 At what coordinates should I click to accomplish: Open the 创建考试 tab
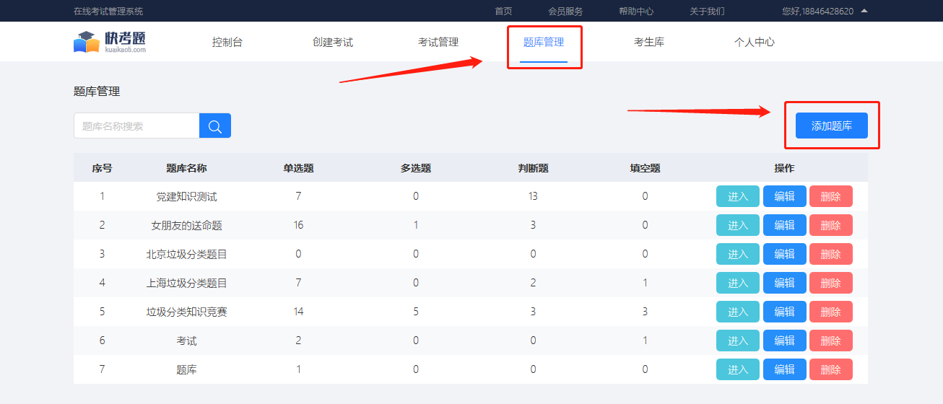[333, 42]
